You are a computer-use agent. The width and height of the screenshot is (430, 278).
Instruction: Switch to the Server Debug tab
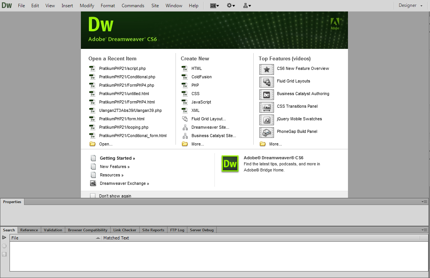coord(201,230)
